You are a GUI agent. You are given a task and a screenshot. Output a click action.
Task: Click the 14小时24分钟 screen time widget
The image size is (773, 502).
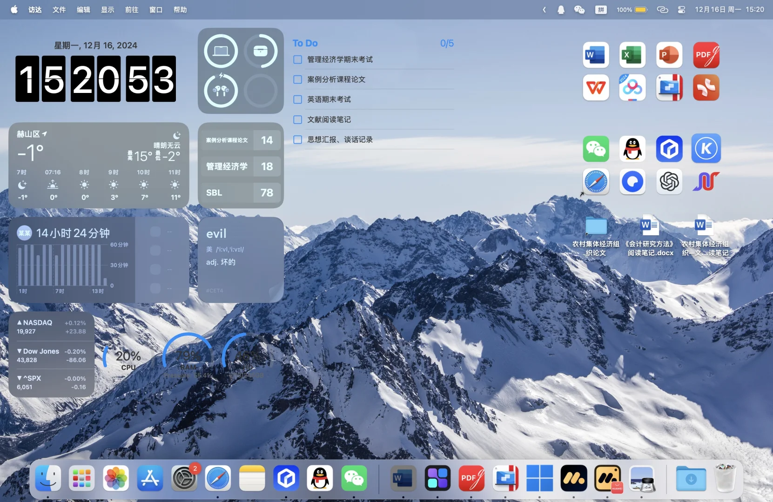[99, 260]
